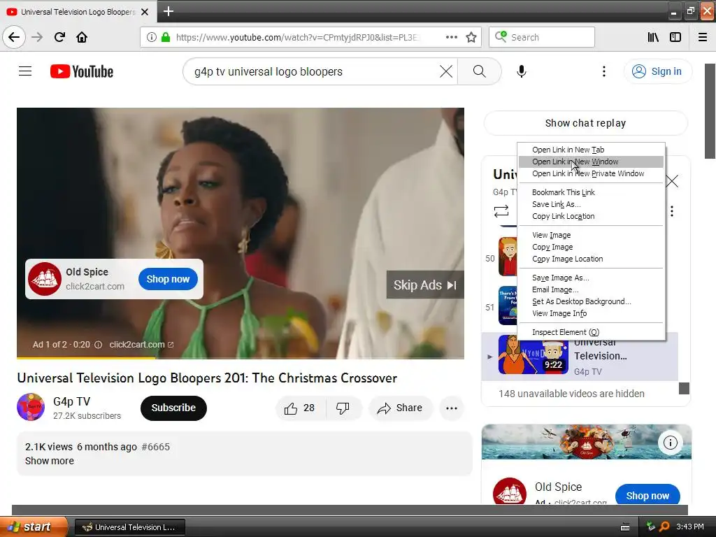The height and width of the screenshot is (537, 716).
Task: Select Open Link in New Window
Action: coord(591,162)
